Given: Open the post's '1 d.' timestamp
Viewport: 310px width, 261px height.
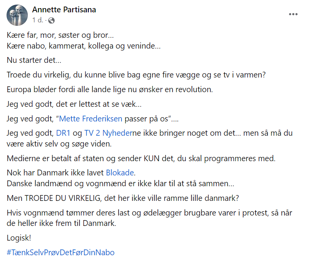Looking at the screenshot, I should (37, 20).
